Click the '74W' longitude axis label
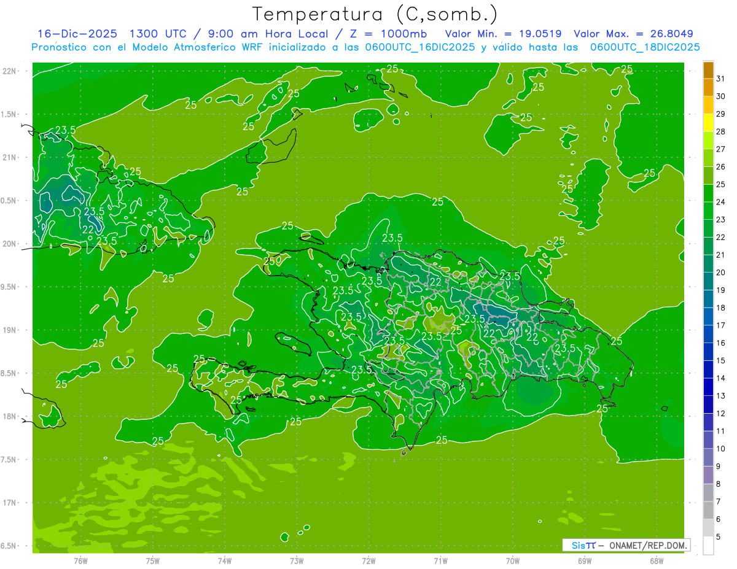 click(225, 560)
